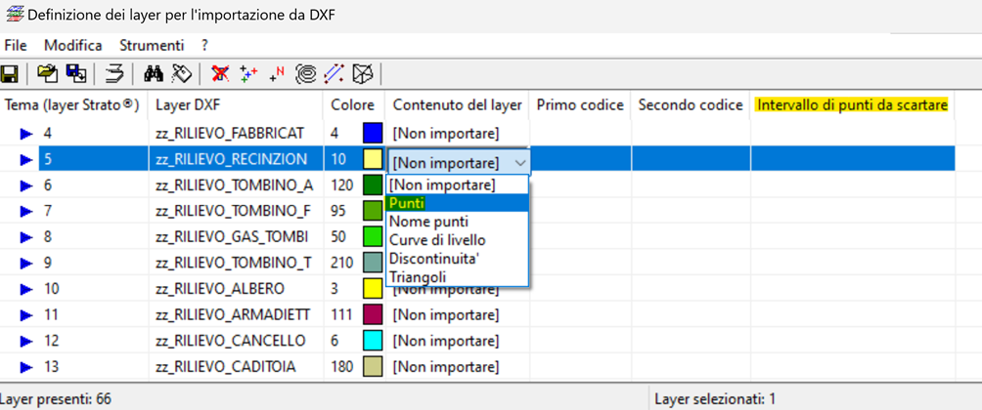Open the Modifica menu

point(72,45)
